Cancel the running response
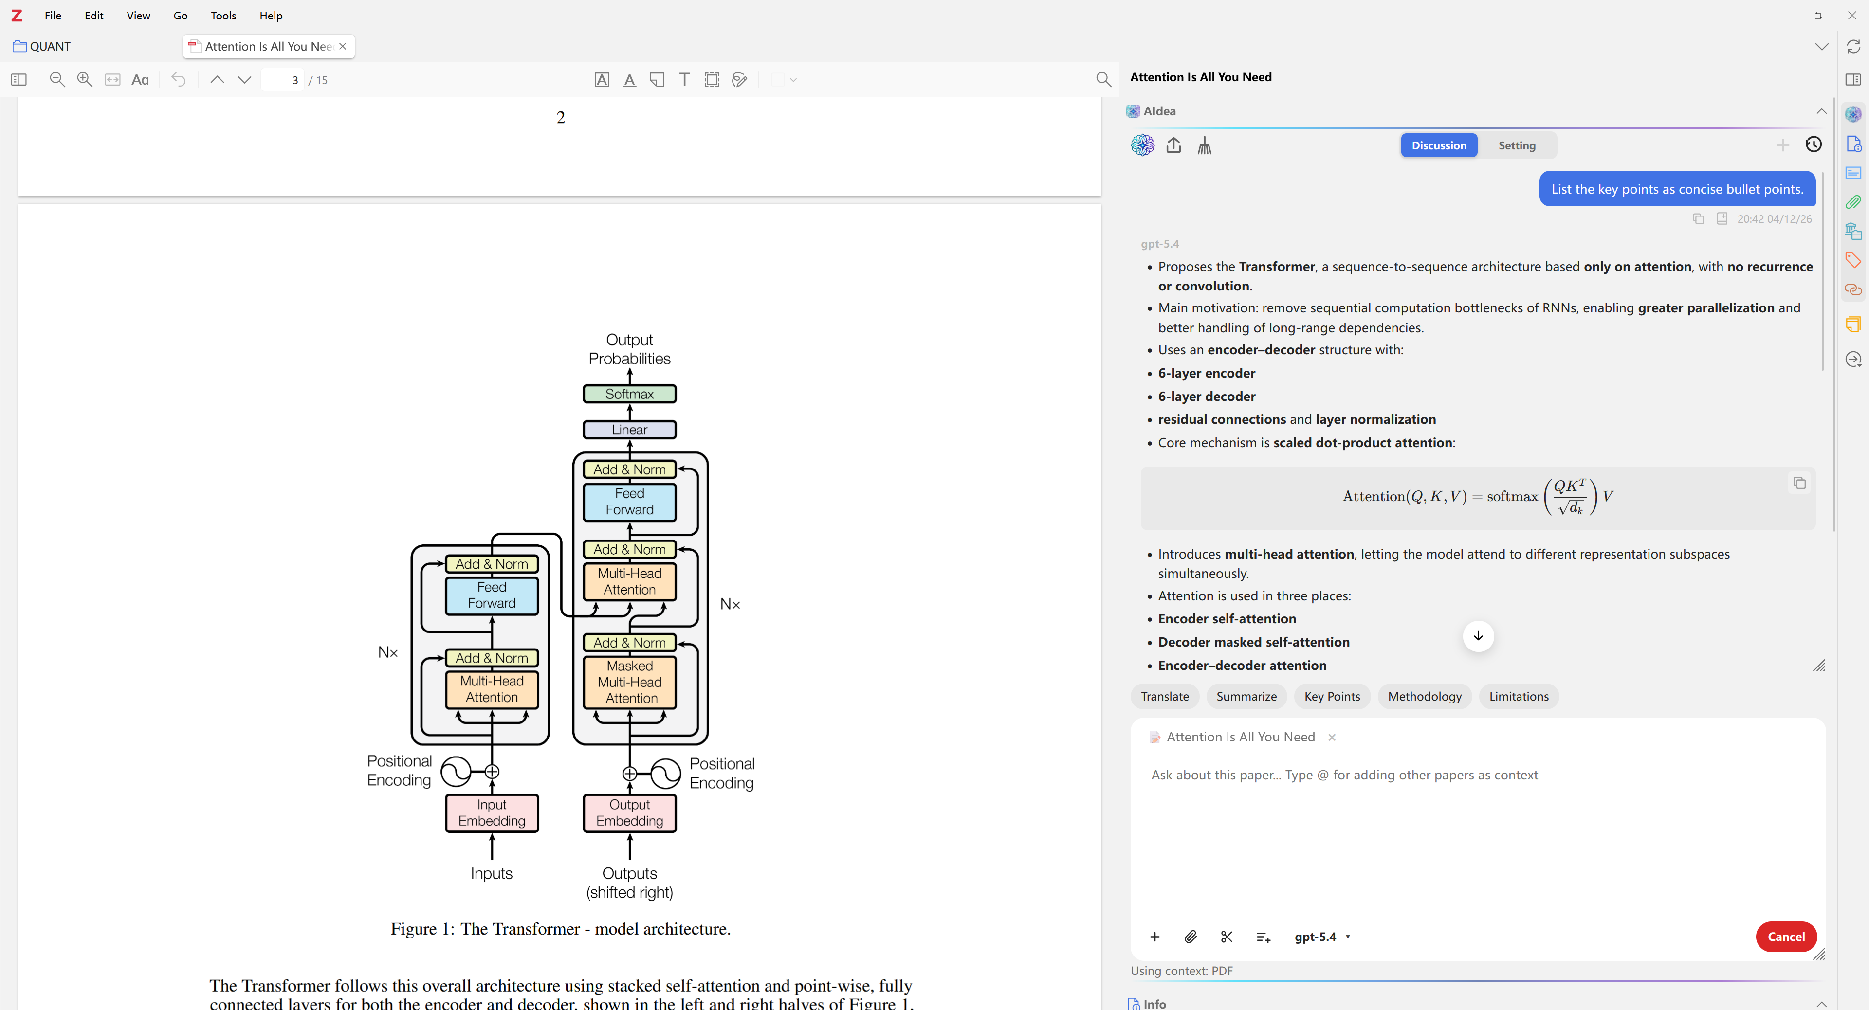The height and width of the screenshot is (1010, 1869). point(1786,937)
